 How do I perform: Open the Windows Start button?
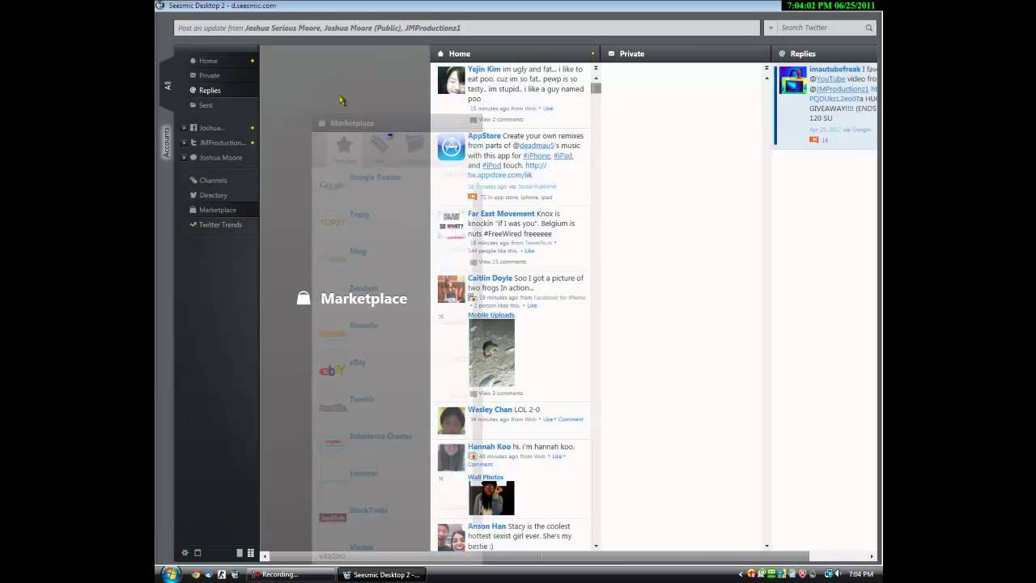click(x=170, y=574)
